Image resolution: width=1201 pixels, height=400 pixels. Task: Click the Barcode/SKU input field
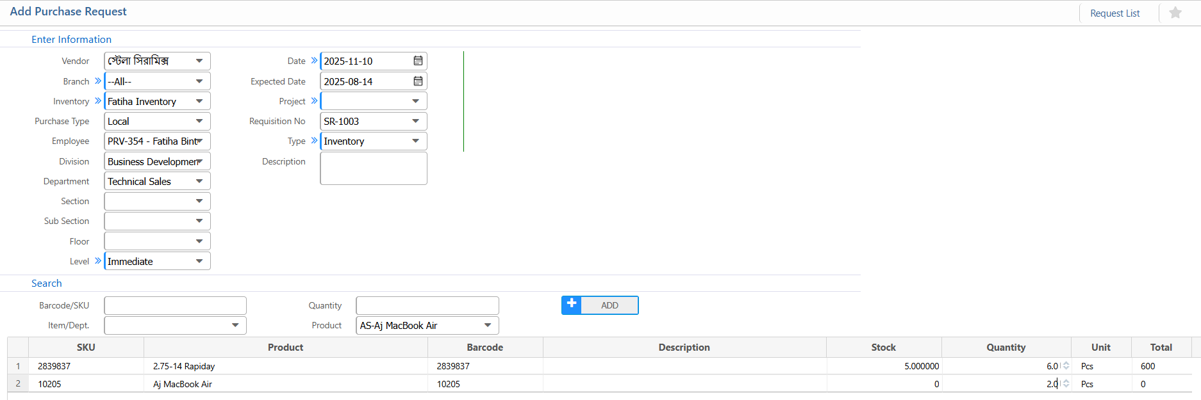175,305
